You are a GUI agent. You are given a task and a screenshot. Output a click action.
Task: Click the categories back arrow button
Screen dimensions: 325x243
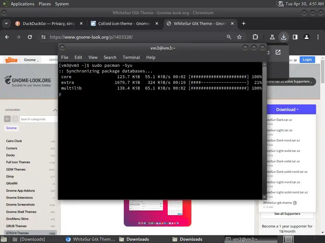(x=7, y=119)
